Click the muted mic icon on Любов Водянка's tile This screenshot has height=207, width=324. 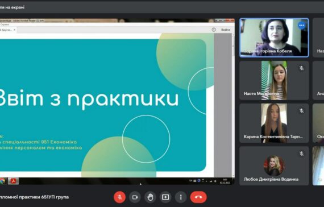click(302, 154)
